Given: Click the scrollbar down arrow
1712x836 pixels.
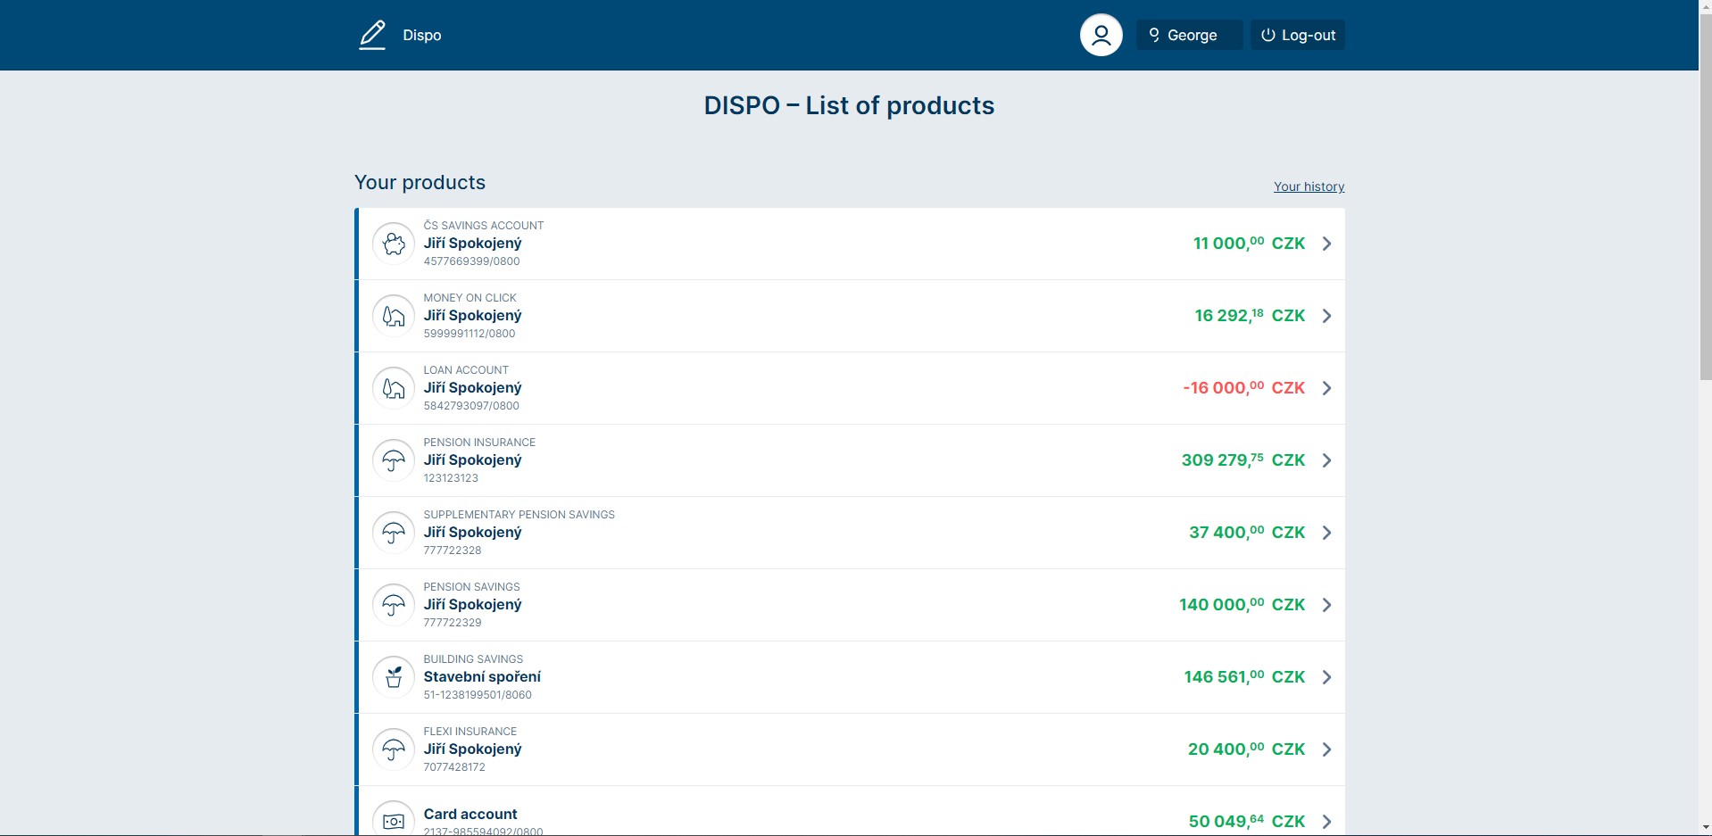Looking at the screenshot, I should (1705, 828).
